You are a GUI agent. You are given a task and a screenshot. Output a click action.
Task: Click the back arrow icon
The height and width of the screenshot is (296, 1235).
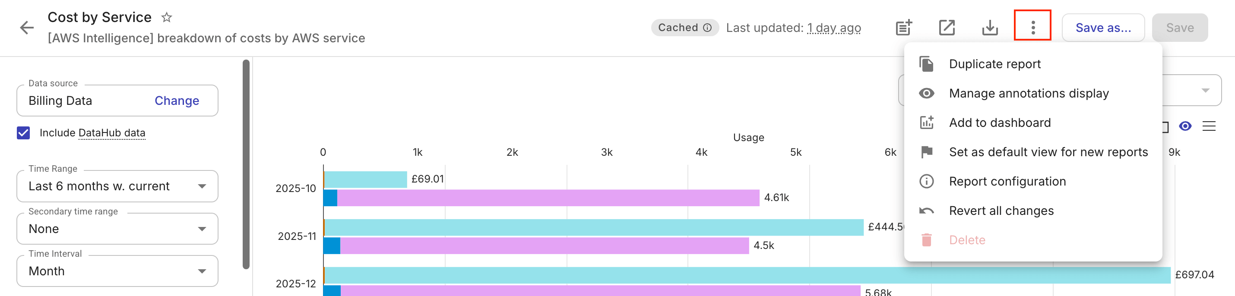coord(27,28)
